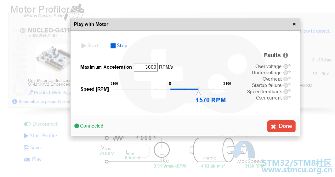The image size is (335, 177).
Task: Click the speed slider triangle handle
Action: coord(198,93)
